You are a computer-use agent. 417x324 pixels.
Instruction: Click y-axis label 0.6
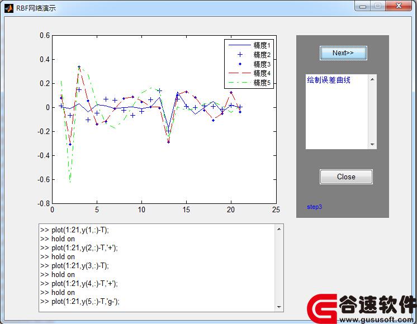click(45, 35)
